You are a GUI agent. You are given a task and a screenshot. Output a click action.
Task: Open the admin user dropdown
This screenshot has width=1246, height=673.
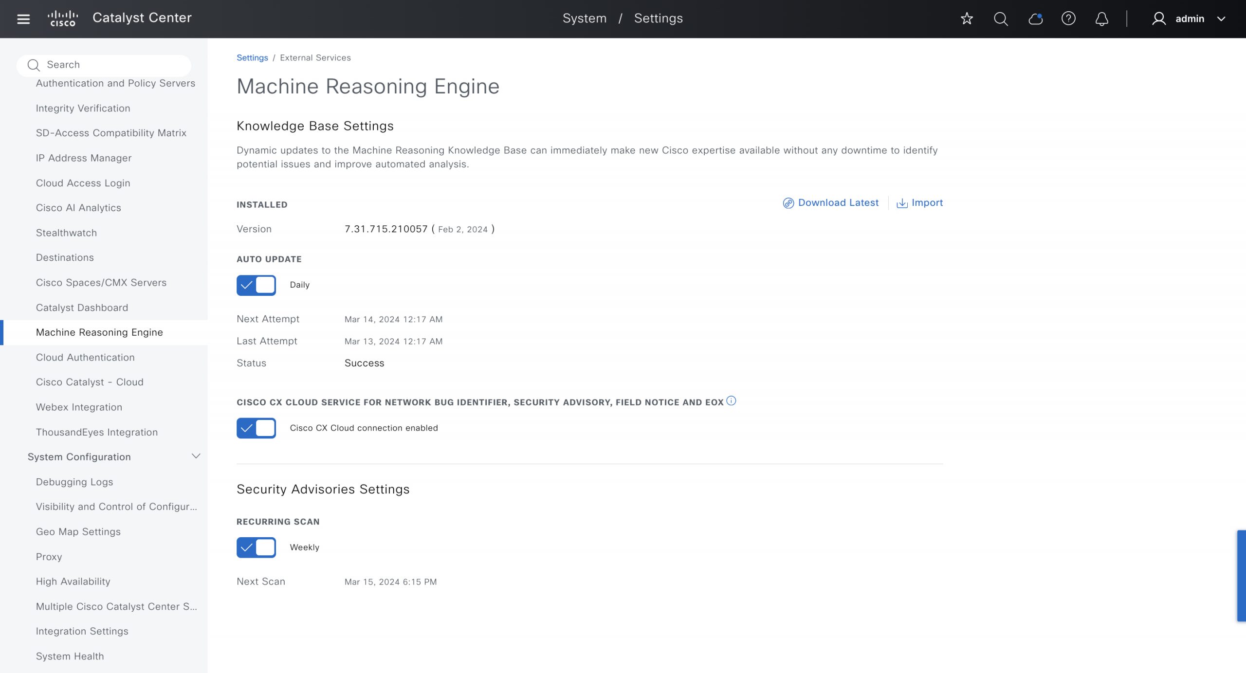[x=1189, y=18]
